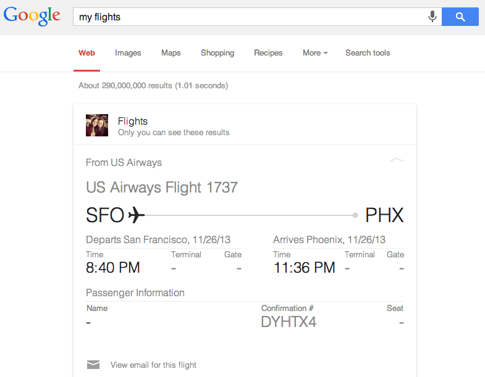The image size is (485, 377).
Task: Switch to the Images tab
Action: click(x=128, y=53)
